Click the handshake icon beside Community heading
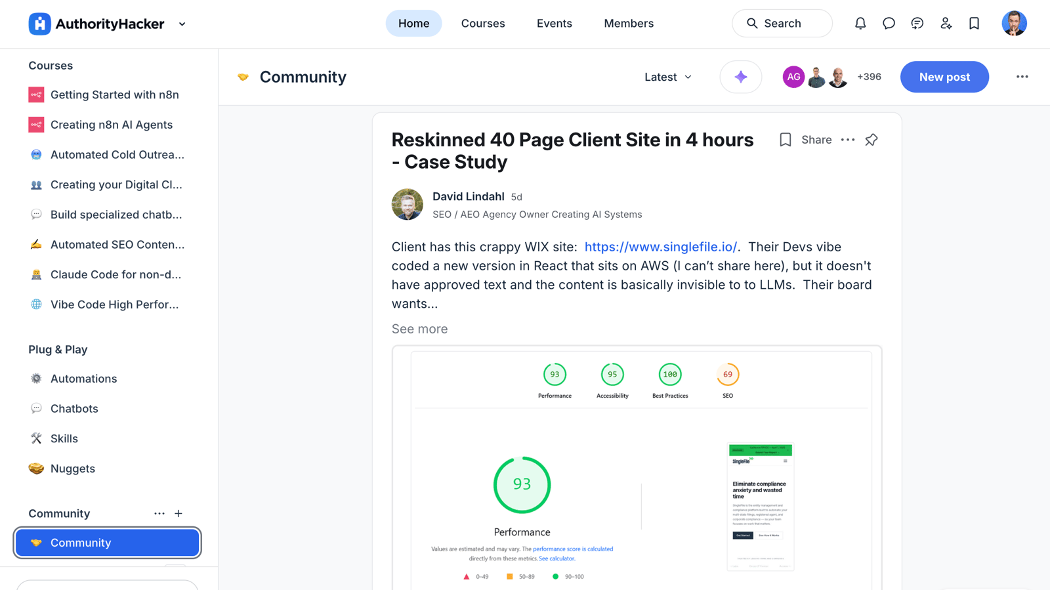Image resolution: width=1050 pixels, height=590 pixels. click(243, 77)
